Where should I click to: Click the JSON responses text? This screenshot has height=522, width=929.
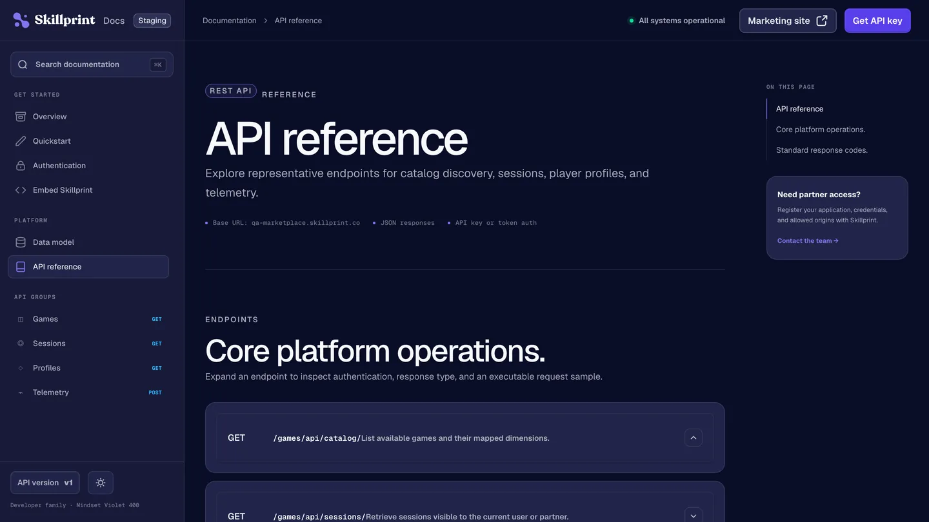click(x=408, y=223)
